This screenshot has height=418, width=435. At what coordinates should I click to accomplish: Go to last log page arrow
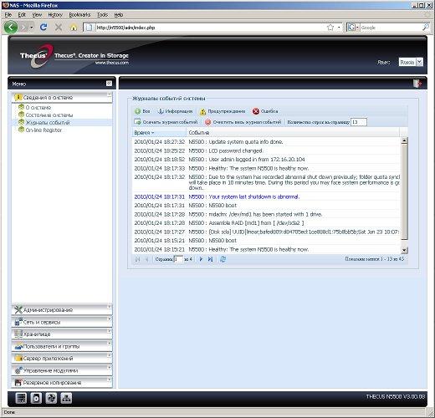(210, 259)
